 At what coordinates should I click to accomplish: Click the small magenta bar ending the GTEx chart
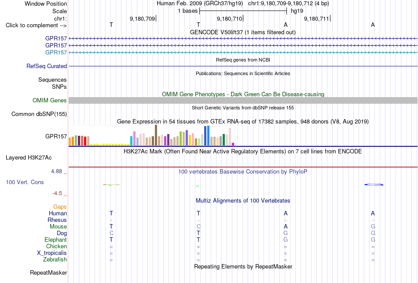point(233,144)
